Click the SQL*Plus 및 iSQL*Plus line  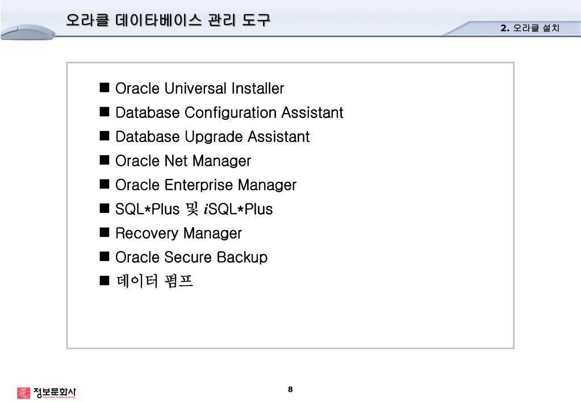194,209
